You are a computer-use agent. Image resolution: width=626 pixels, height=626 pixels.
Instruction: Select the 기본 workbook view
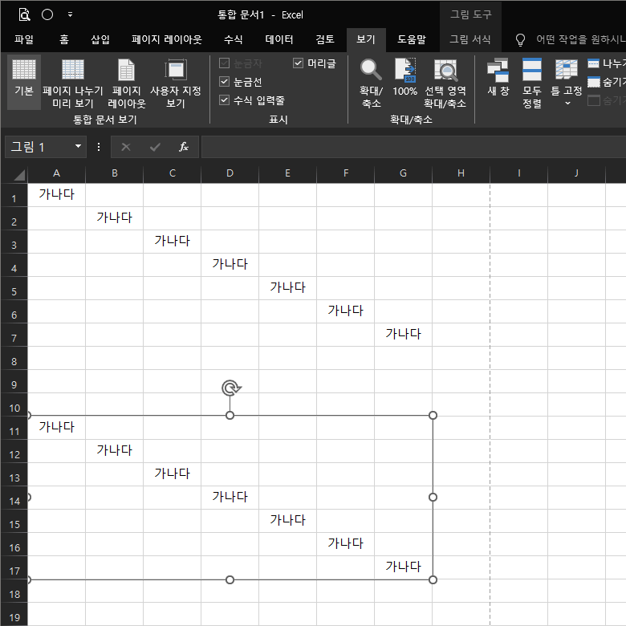[x=24, y=82]
